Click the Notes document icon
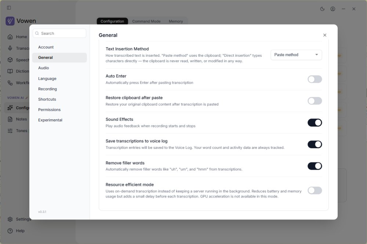This screenshot has width=367, height=244. coord(10,119)
